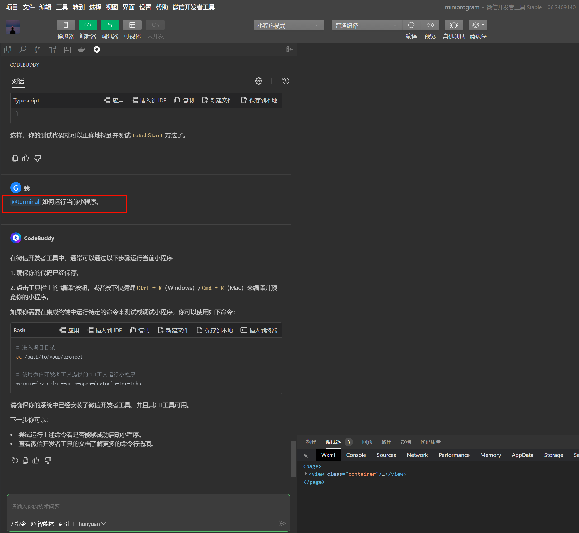
Task: Open chat history clock icon
Action: pyautogui.click(x=286, y=81)
